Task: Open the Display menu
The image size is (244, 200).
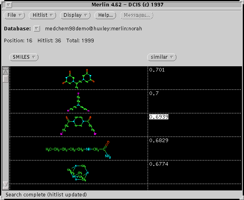Action: coord(76,15)
